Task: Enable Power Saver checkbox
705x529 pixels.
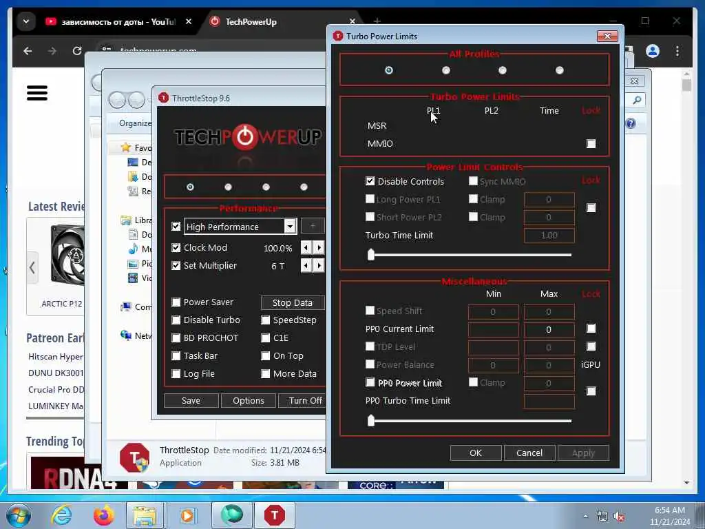Action: click(x=176, y=302)
